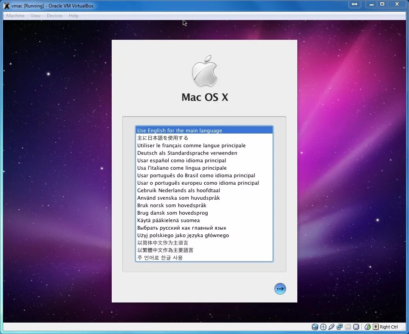Viewport: 409px width, 334px height.
Task: Select Brug dansk som hovedsprog
Action: point(204,213)
